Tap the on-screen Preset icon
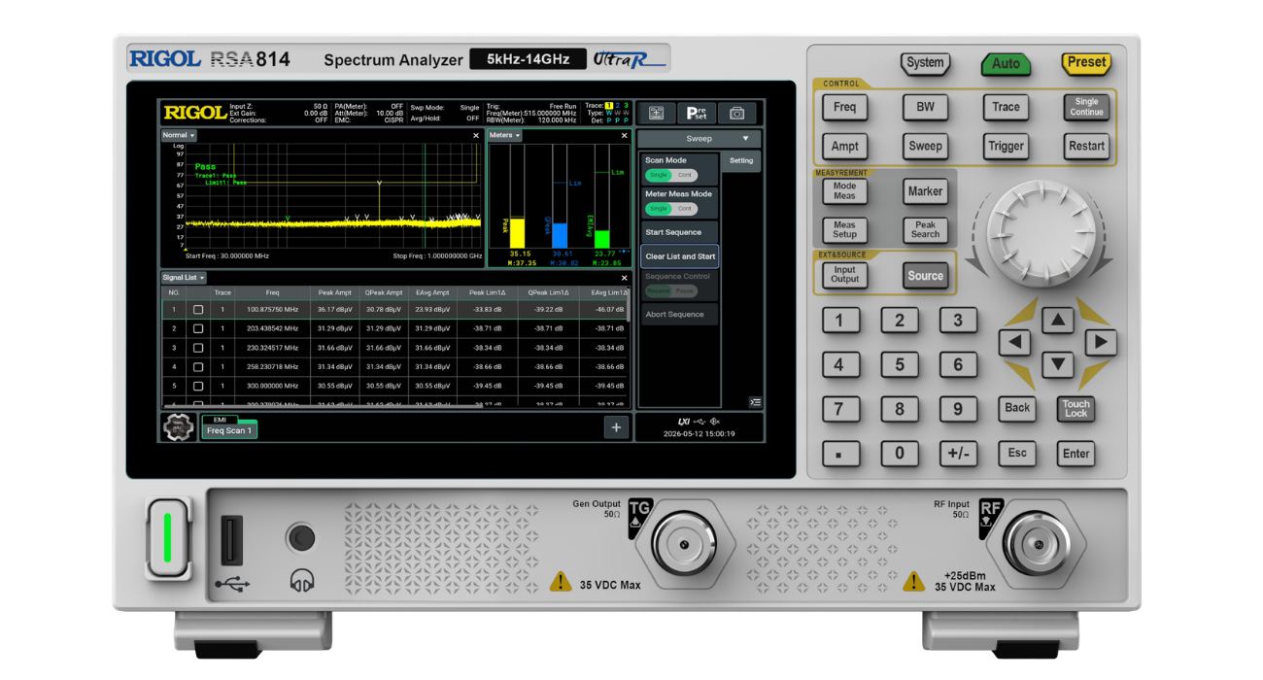The image size is (1263, 680). click(696, 113)
